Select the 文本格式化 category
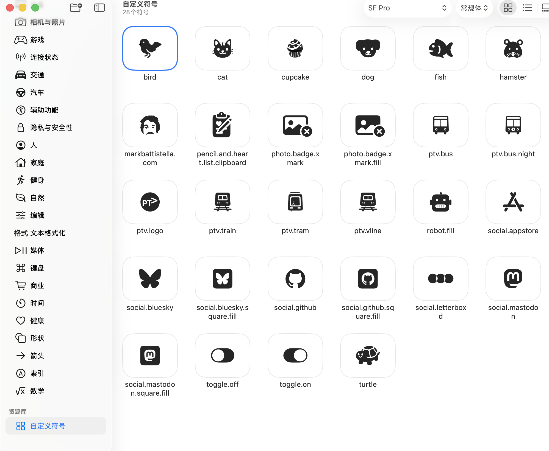The image size is (549, 451). pos(56,233)
